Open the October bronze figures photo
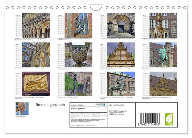The image size is (192, 138). click(79, 84)
